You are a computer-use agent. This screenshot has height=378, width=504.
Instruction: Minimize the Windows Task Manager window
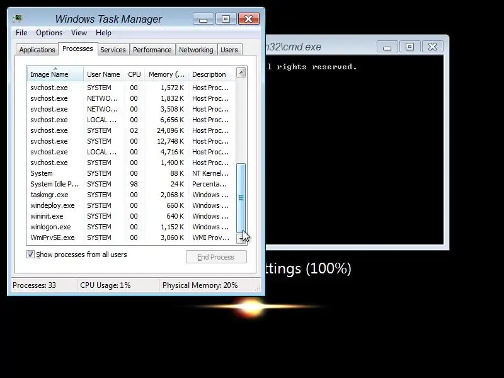coord(203,19)
